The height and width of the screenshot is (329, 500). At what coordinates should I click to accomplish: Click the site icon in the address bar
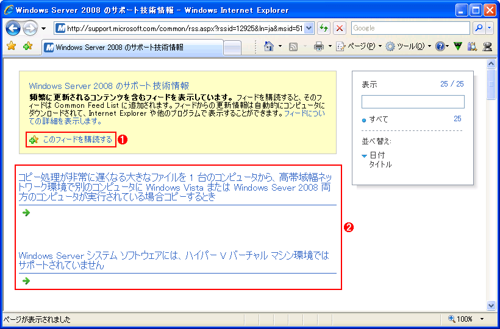coord(60,29)
